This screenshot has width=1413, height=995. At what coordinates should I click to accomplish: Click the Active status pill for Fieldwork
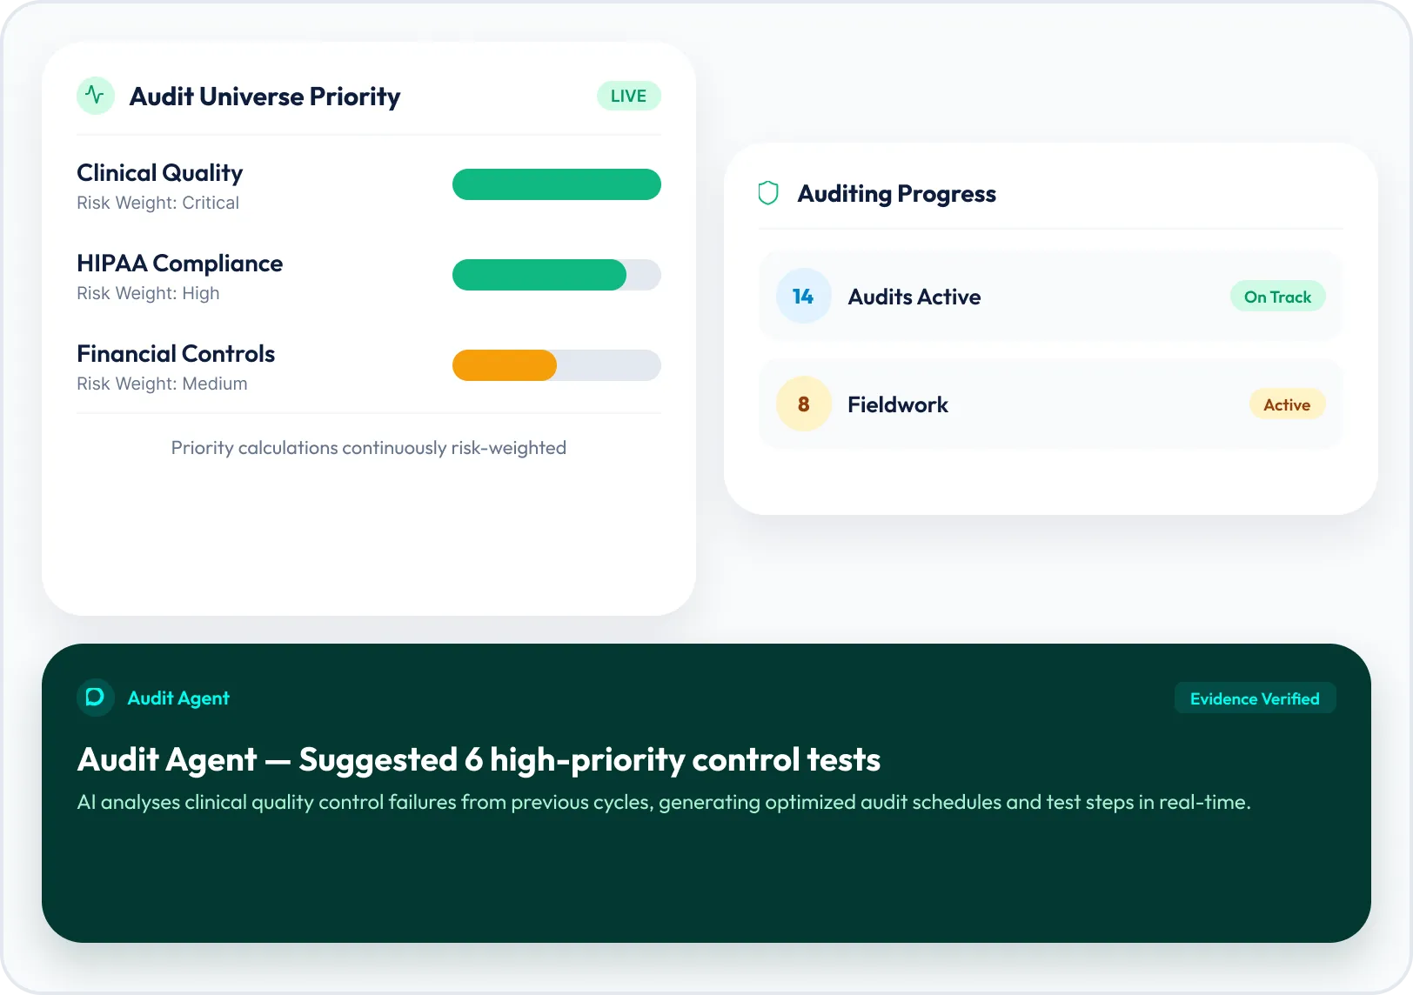[1287, 404]
